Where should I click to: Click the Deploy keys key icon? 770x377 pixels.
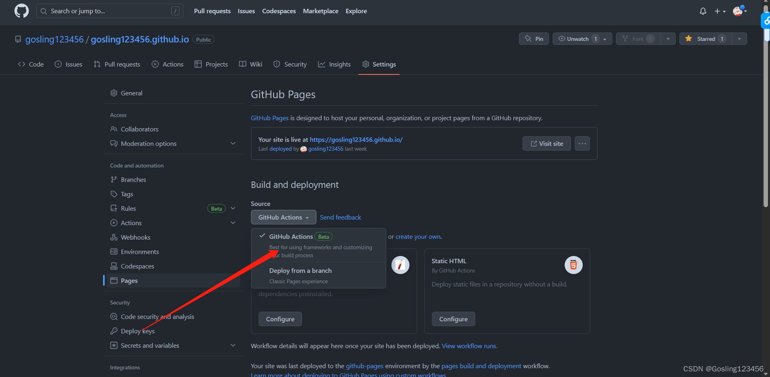click(114, 331)
